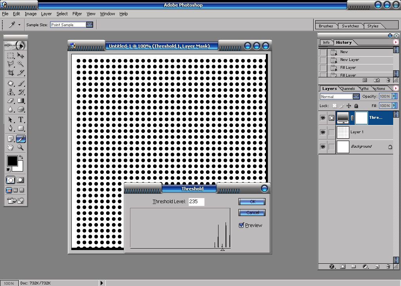Choose the Polygonal Lasso tool
Screen dimensions: 401x286
(x=11, y=64)
